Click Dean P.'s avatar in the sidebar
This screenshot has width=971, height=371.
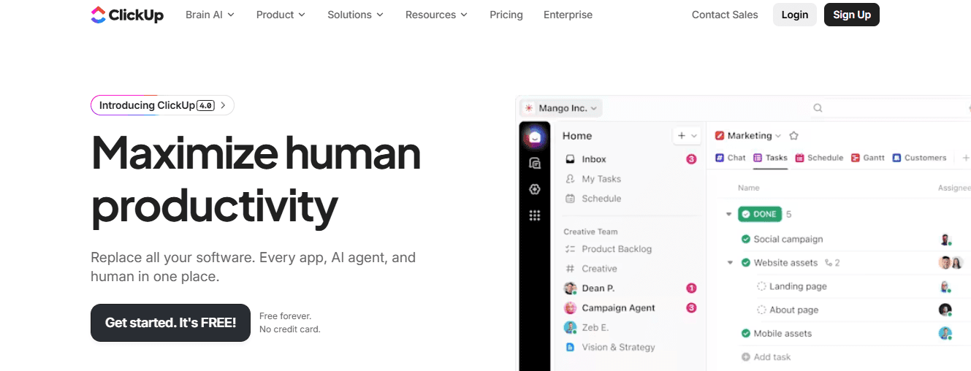pyautogui.click(x=571, y=288)
